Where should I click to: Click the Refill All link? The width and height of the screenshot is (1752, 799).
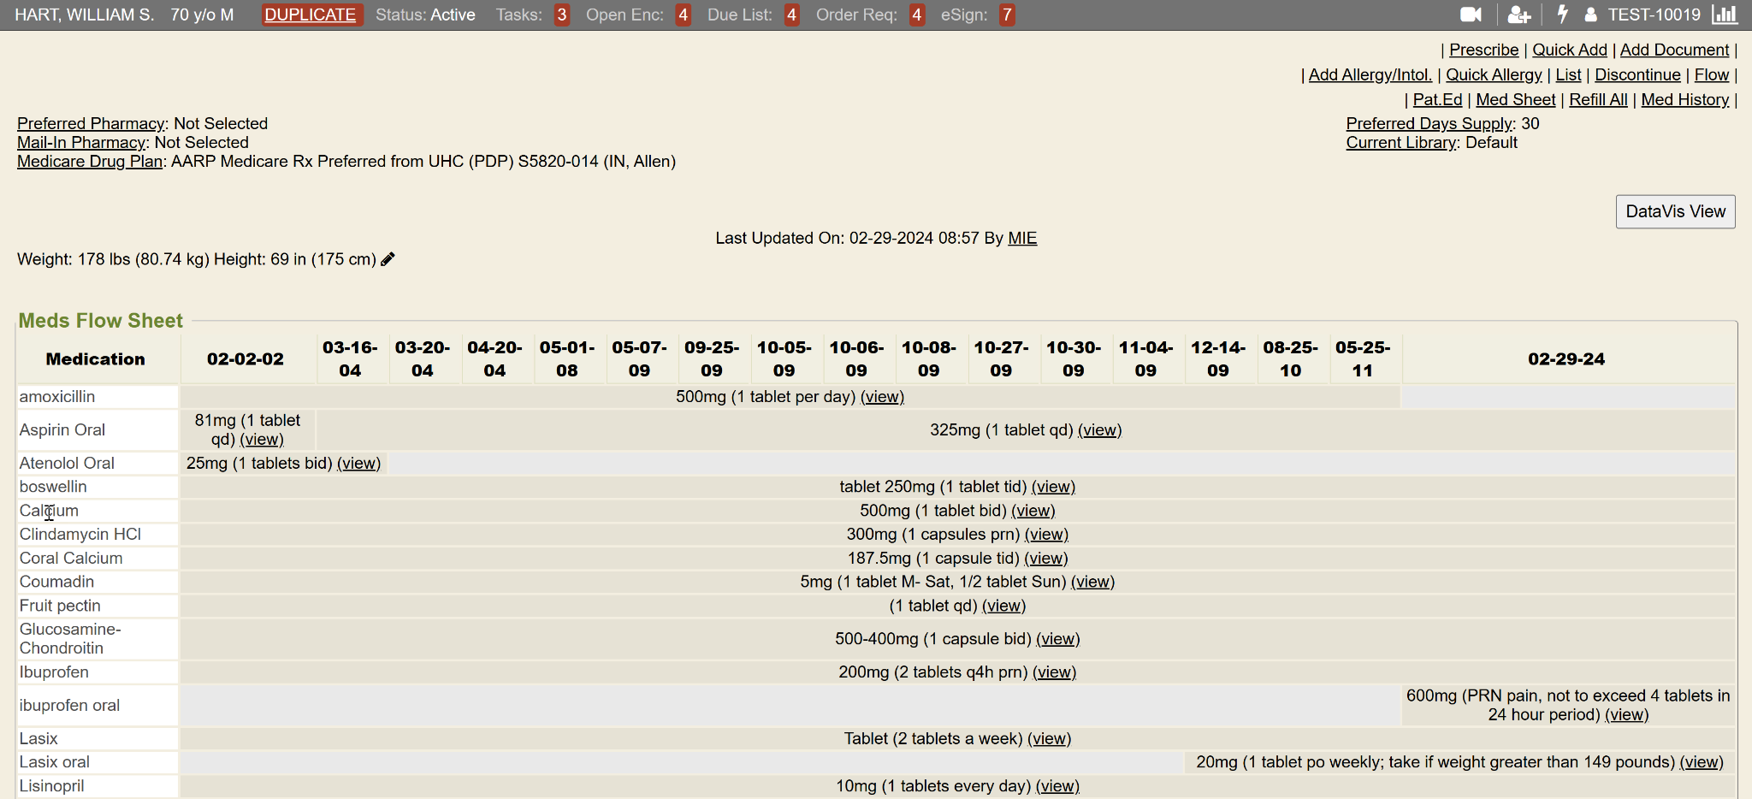[1599, 99]
